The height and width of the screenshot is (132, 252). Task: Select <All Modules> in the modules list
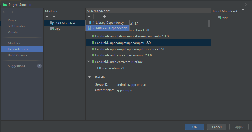click(x=65, y=23)
